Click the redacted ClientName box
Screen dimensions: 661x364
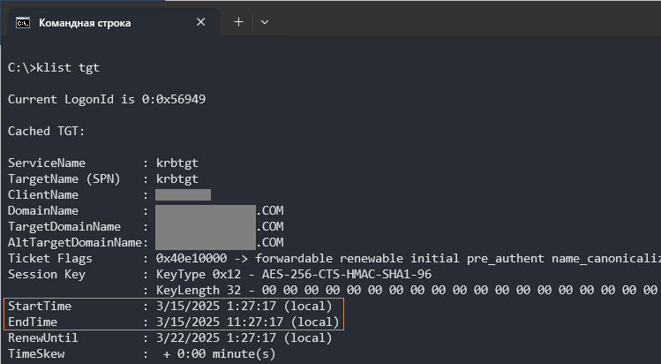[x=183, y=195]
